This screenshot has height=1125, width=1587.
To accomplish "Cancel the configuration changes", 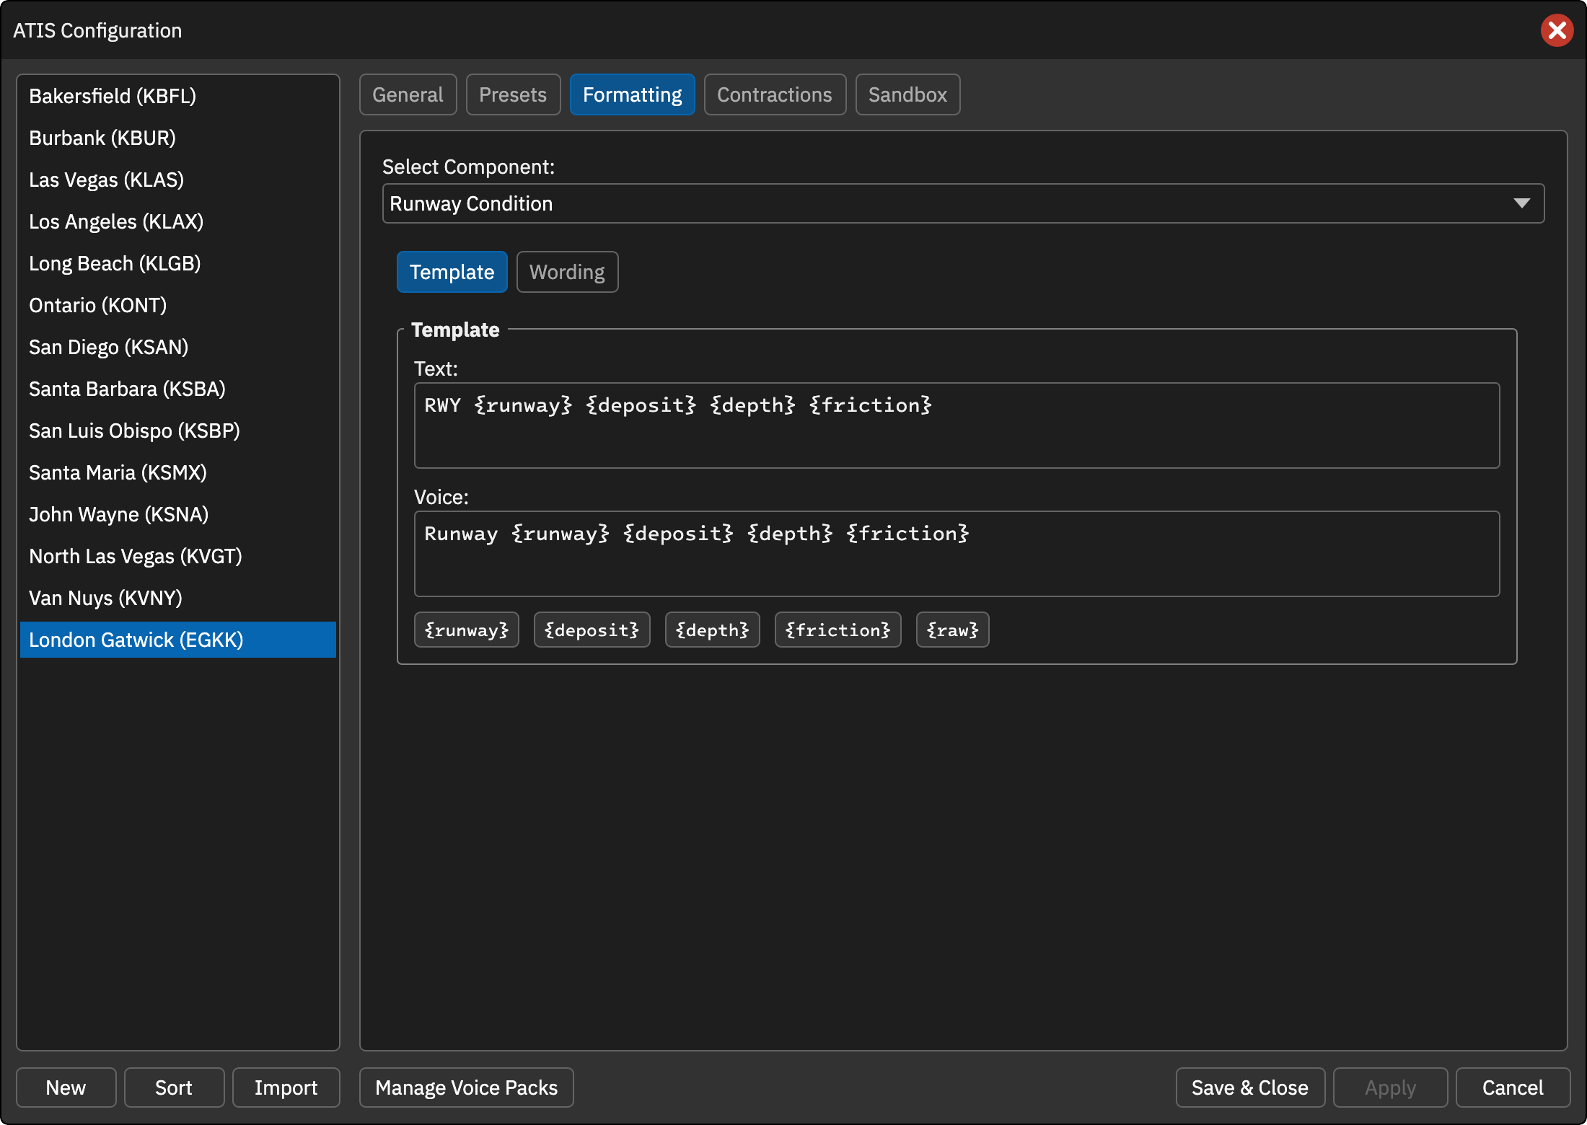I will 1513,1087.
